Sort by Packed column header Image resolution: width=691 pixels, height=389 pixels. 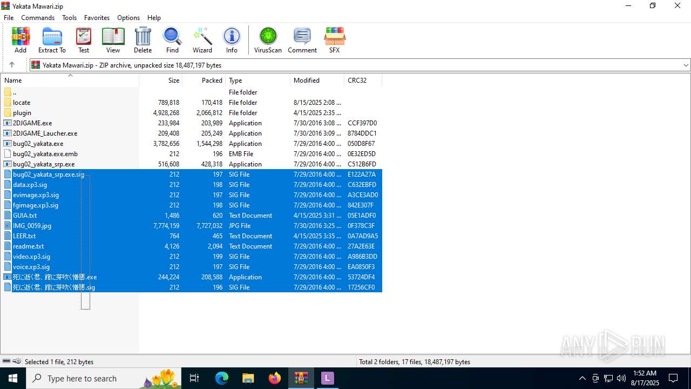point(204,81)
